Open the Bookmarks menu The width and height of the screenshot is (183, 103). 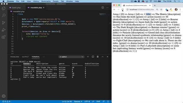[x=46, y=1]
